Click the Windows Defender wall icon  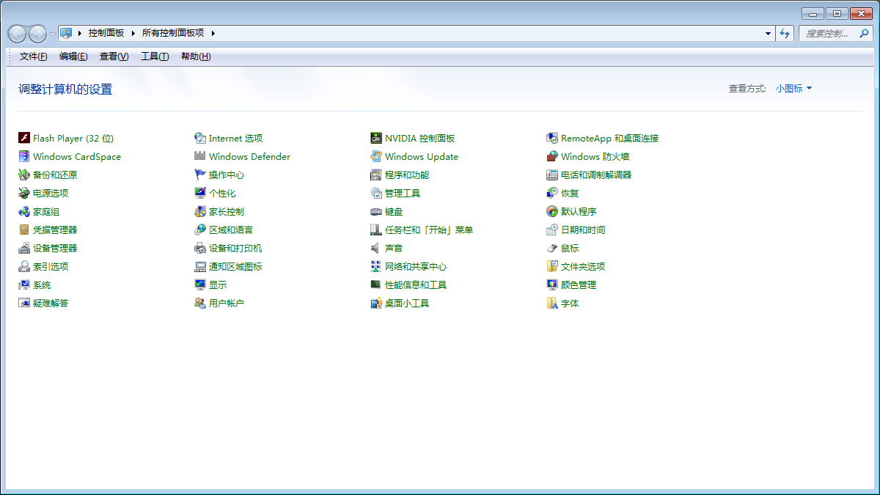pos(200,156)
